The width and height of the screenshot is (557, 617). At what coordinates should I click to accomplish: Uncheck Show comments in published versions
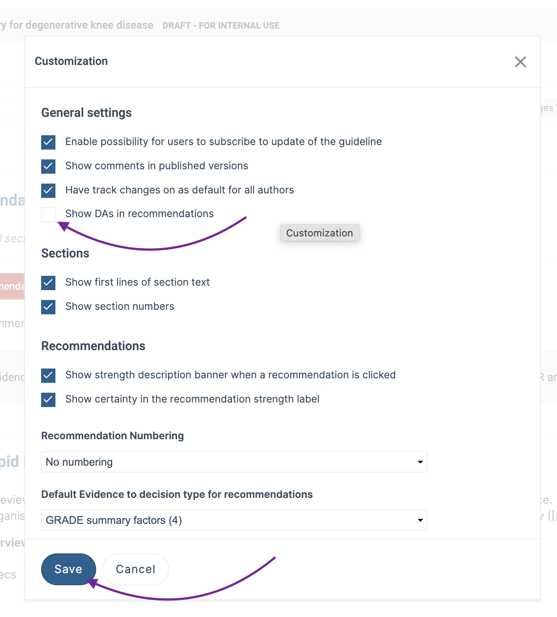[48, 167]
